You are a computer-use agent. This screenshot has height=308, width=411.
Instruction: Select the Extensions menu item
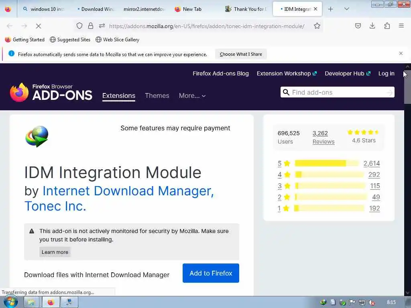point(119,95)
